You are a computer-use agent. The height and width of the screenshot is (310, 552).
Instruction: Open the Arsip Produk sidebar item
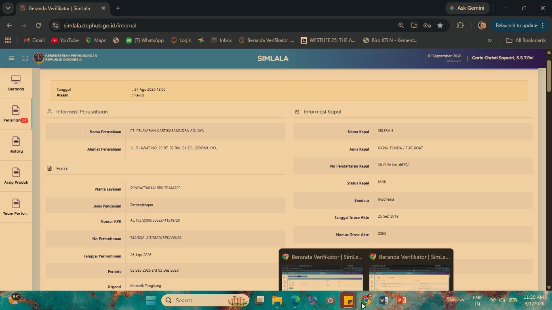click(x=16, y=176)
